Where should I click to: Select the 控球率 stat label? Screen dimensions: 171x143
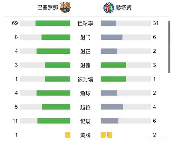(x=85, y=23)
